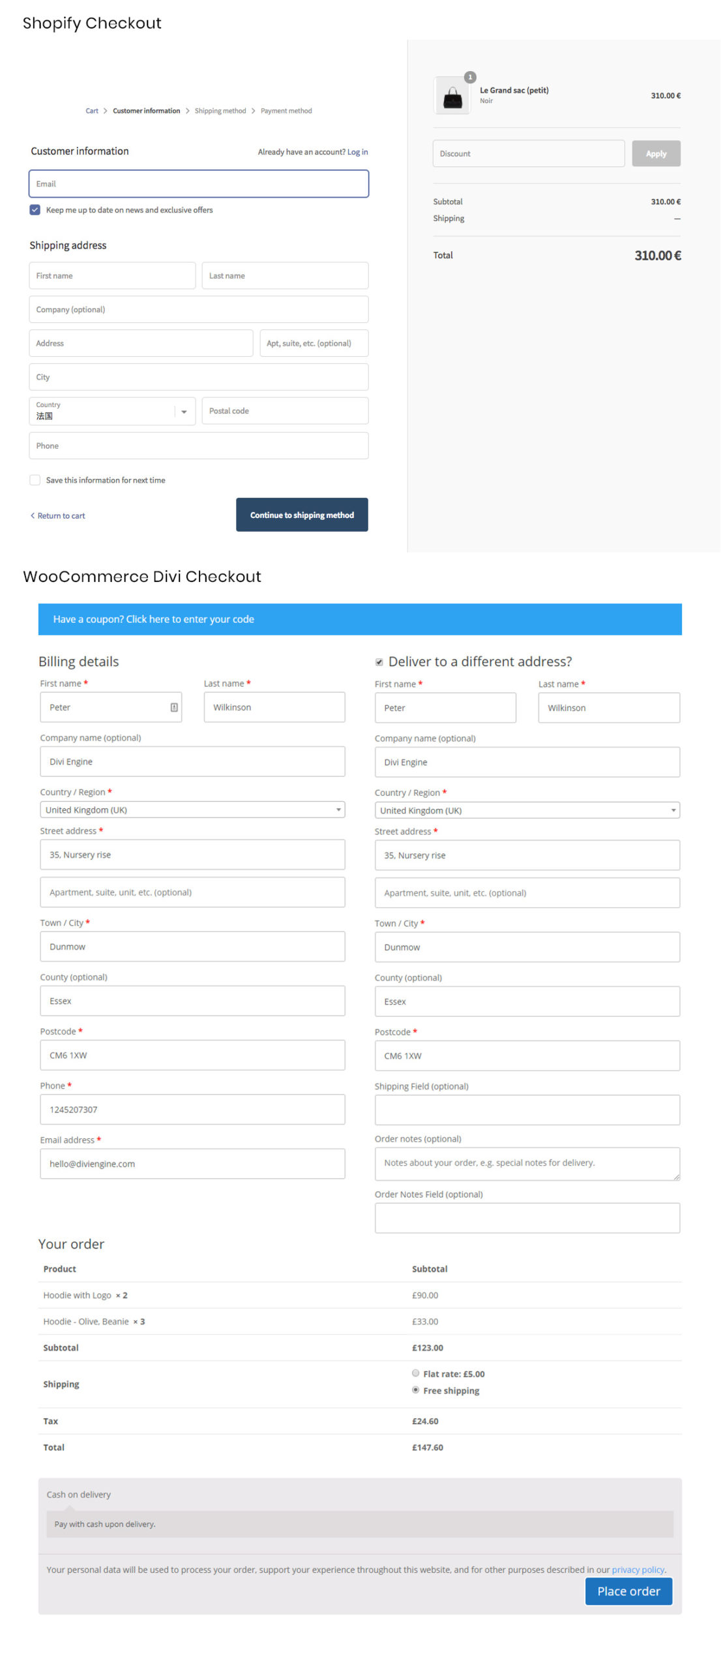This screenshot has width=721, height=1670.
Task: Open delivery Country / Region dropdown
Action: 527,810
